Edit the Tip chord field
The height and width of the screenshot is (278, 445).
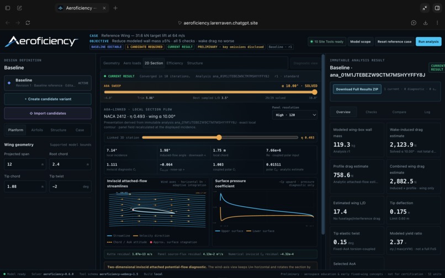(25, 186)
